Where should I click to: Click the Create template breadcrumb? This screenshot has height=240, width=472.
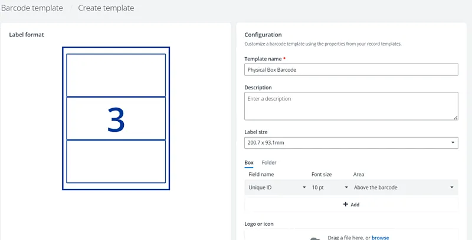pyautogui.click(x=106, y=8)
